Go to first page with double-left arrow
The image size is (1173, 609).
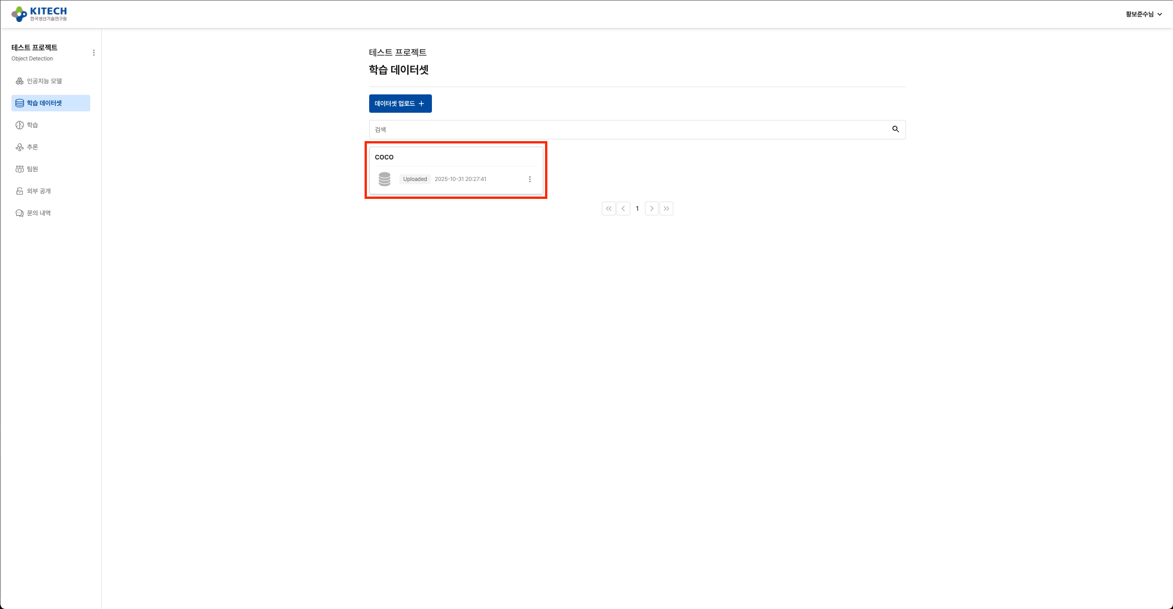point(608,208)
